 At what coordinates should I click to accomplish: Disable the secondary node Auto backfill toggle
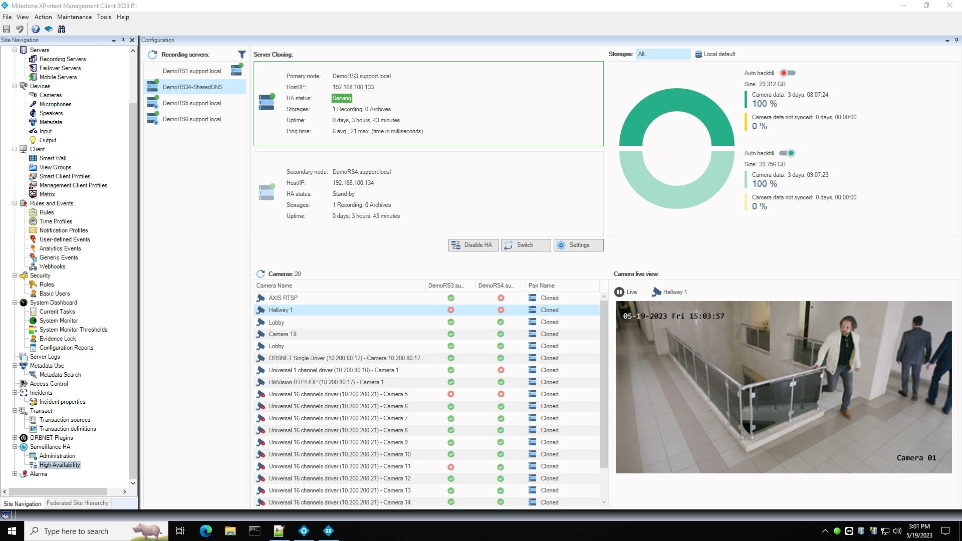pyautogui.click(x=787, y=153)
